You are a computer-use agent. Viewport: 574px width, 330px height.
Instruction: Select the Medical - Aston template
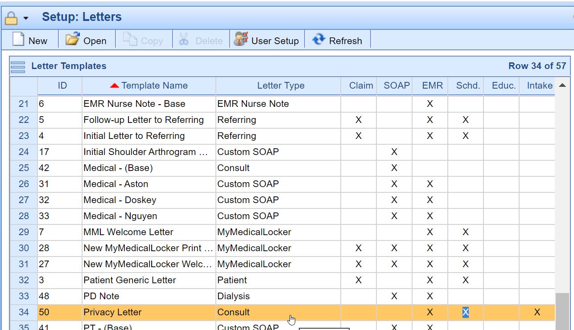[x=116, y=184]
